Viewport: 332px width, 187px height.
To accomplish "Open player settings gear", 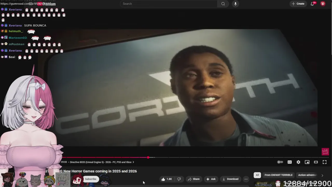I will (299, 162).
